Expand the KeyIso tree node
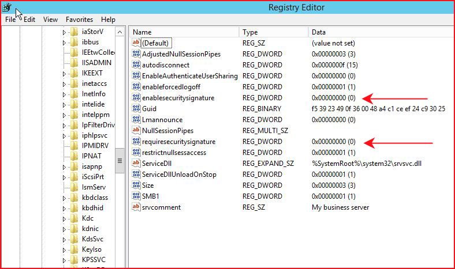This screenshot has width=455, height=269. coord(64,250)
